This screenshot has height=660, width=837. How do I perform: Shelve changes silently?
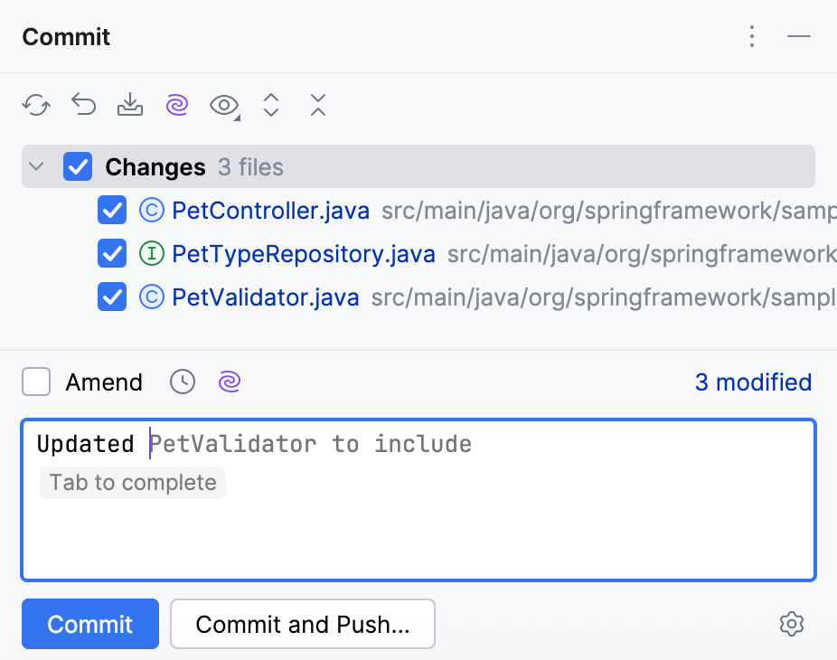pyautogui.click(x=129, y=105)
